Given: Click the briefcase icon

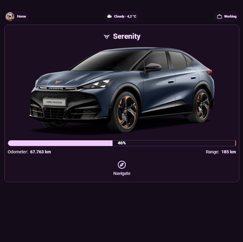Looking at the screenshot, I should pos(220,17).
